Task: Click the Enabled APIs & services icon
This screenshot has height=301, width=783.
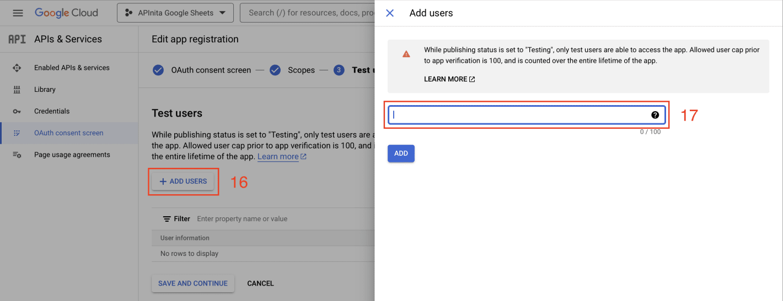Action: point(17,68)
